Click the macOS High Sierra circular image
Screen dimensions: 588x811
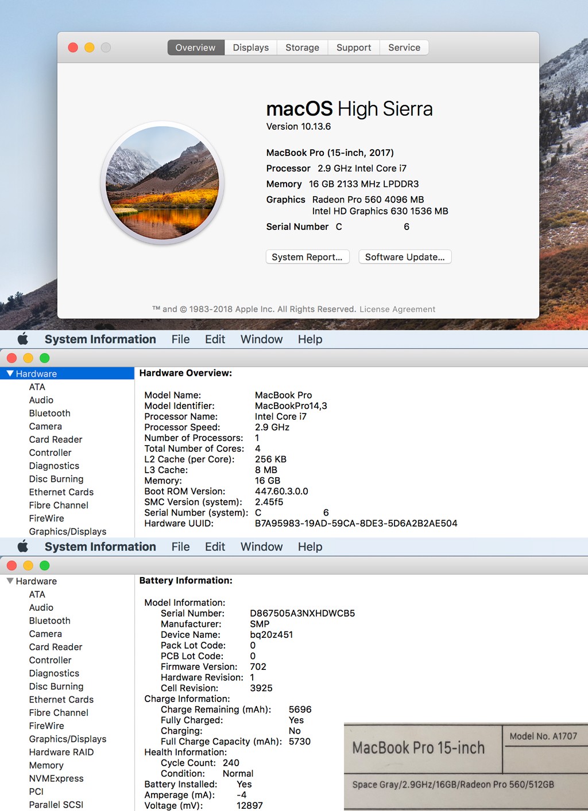tap(162, 184)
